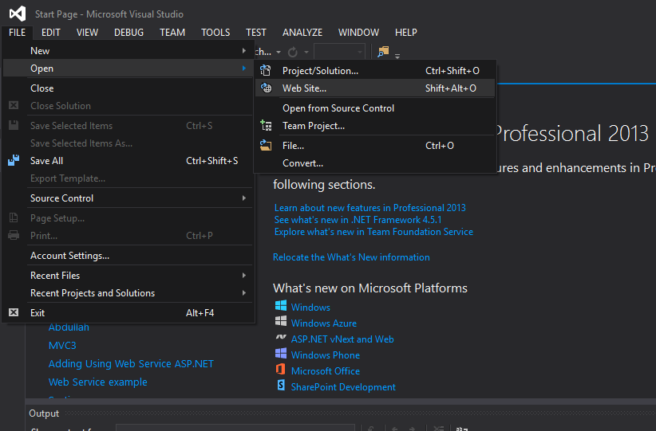656x431 pixels.
Task: Open the toolbar overflow options arrow
Action: 397,56
